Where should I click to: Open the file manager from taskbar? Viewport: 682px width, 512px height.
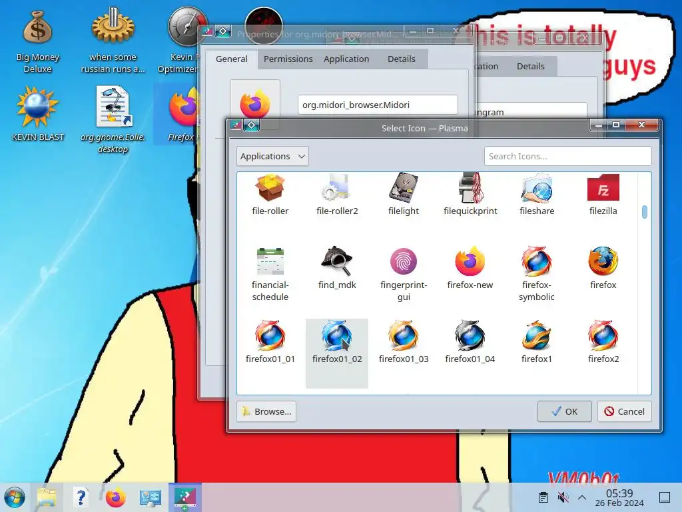[x=47, y=497]
